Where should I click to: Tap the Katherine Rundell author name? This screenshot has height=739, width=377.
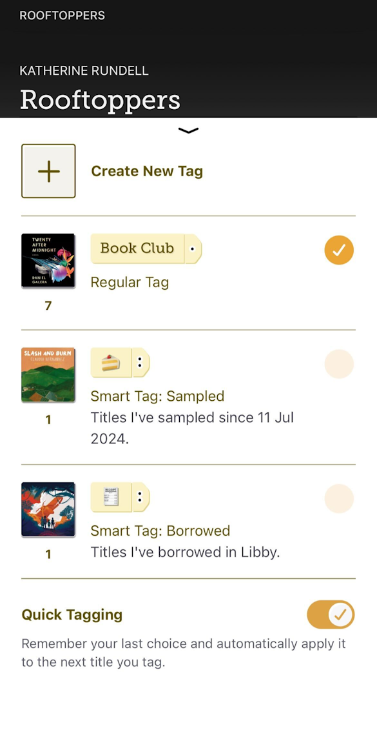[84, 71]
